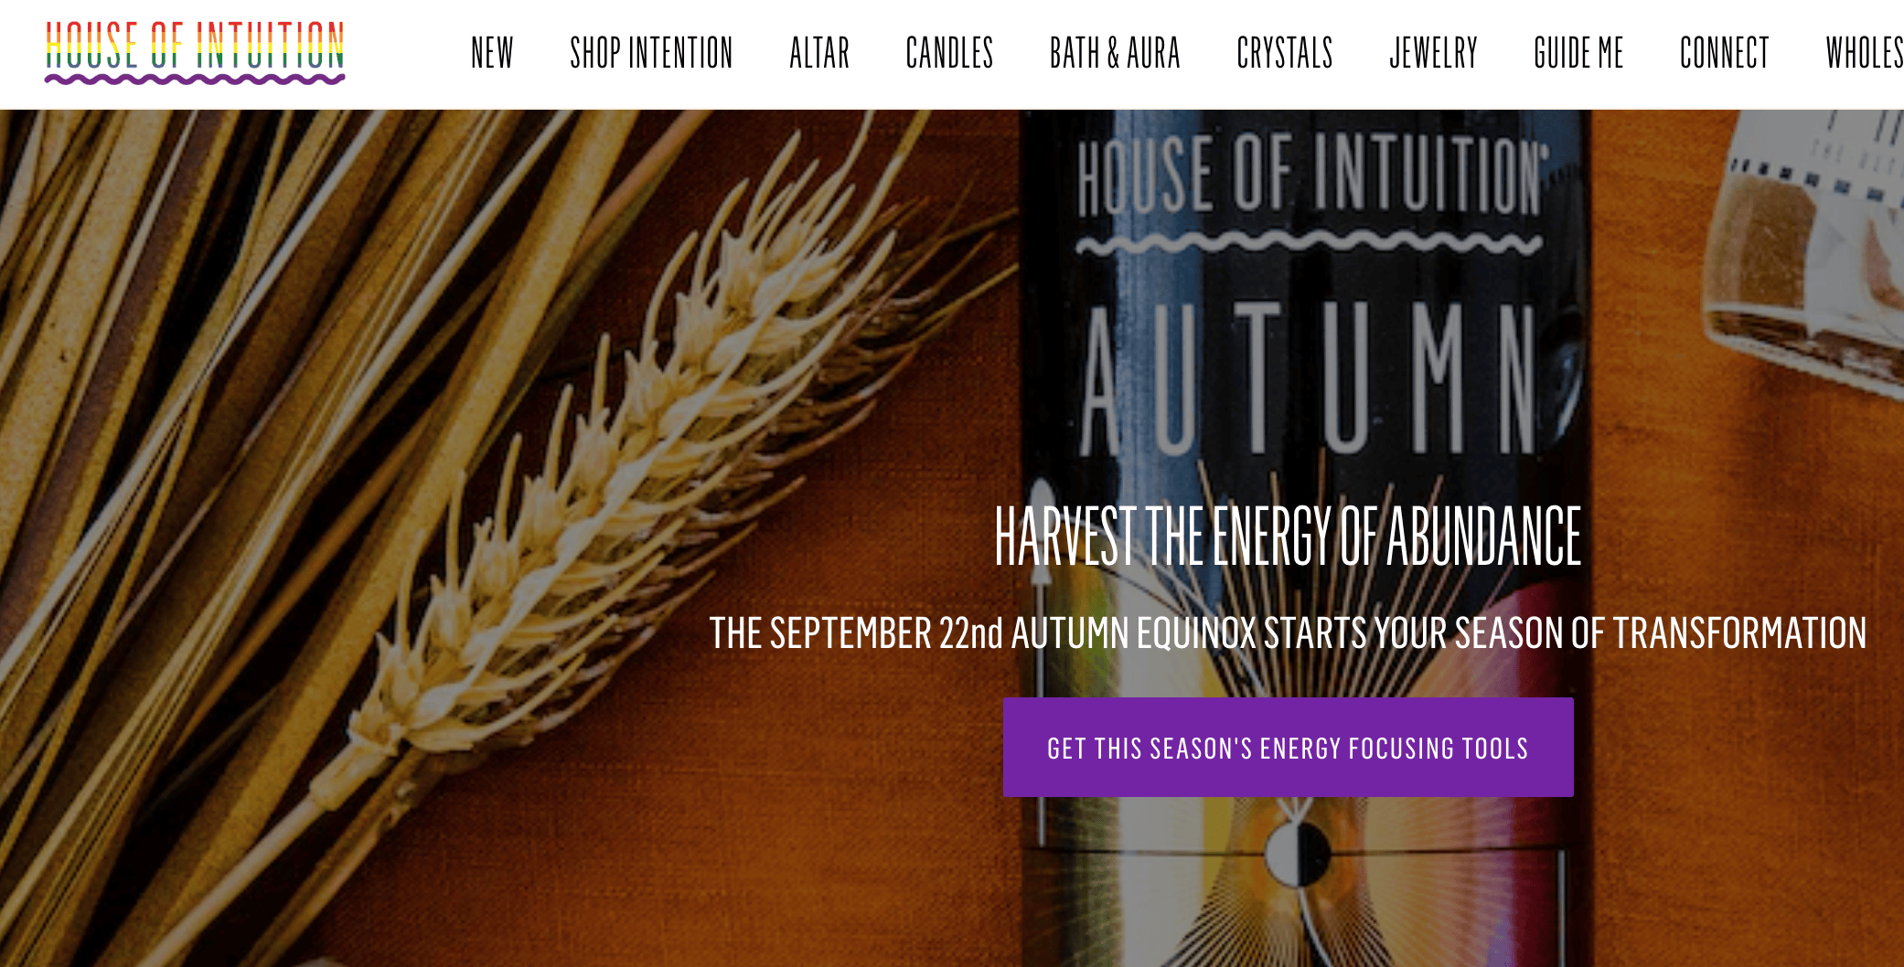Click the half-moon circle symbol on candle
Viewport: 1904px width, 967px height.
coord(1298,854)
